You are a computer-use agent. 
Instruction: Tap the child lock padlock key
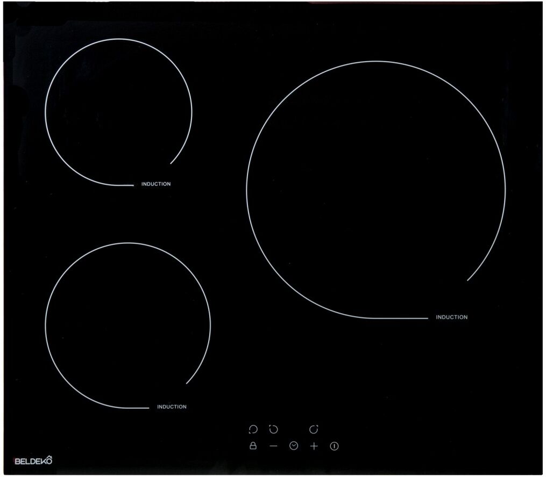253,446
